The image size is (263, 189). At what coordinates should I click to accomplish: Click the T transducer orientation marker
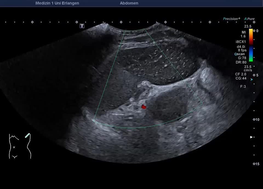pos(82,26)
